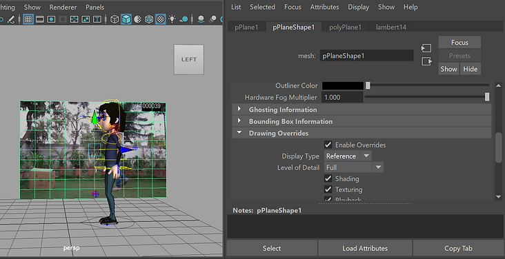Switch viewport to Wireframe cube icon

click(x=115, y=19)
